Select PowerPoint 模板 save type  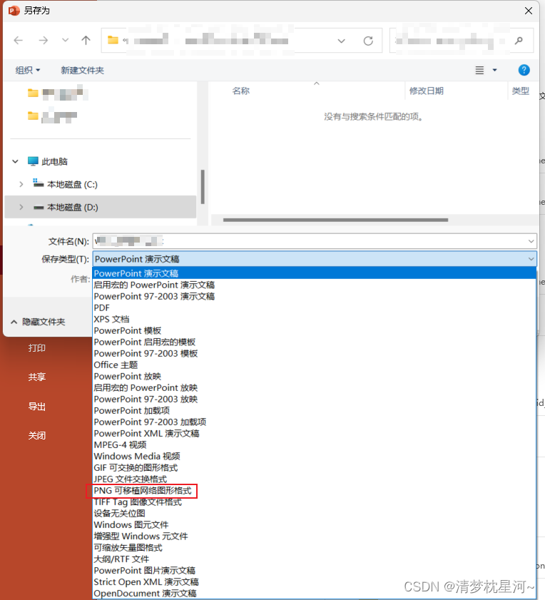(314, 330)
